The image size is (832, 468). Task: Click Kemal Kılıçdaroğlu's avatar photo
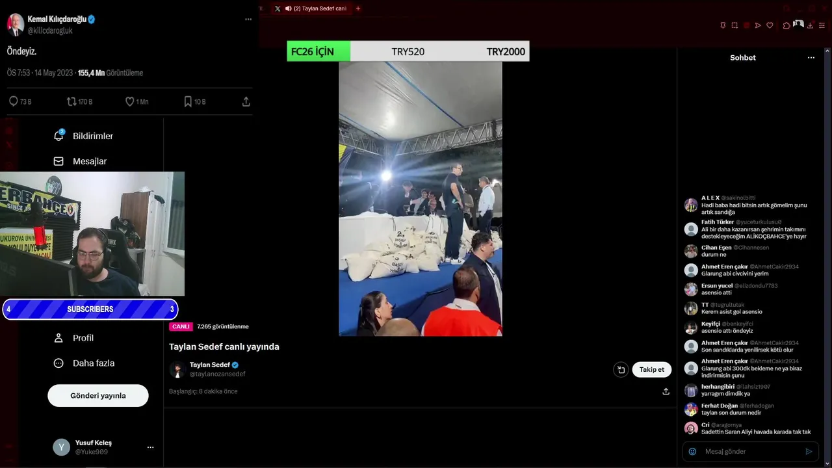[x=16, y=25]
